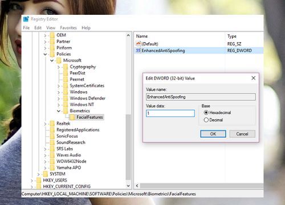
Task: Select the HKEY_CURRENT_CONFIG tree item
Action: (x=67, y=186)
